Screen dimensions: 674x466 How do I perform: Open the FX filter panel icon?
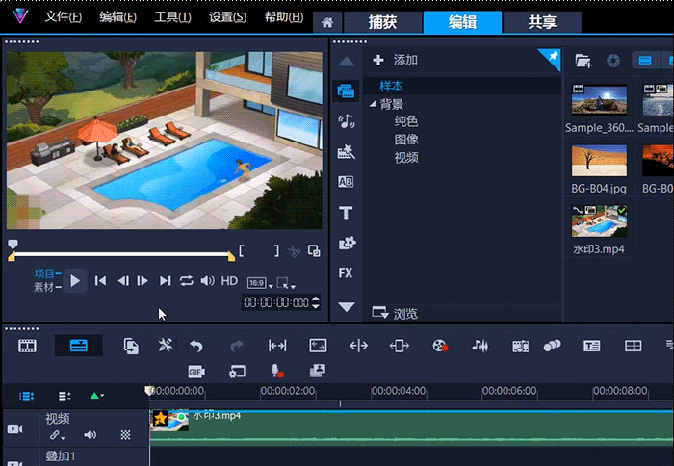click(x=346, y=273)
